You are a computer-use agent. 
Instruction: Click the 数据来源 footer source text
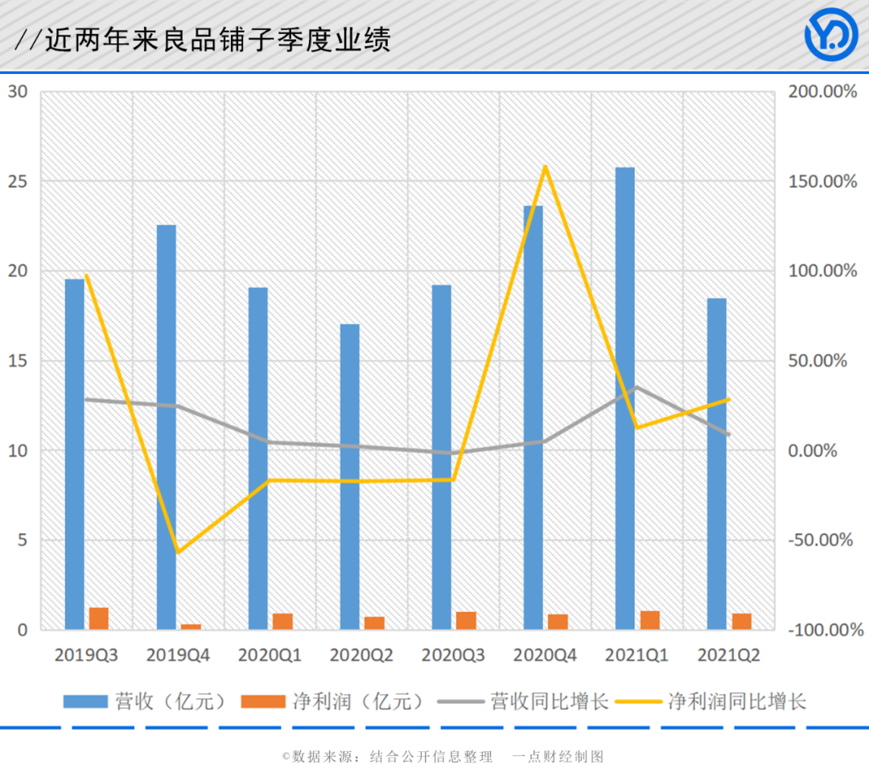(387, 757)
